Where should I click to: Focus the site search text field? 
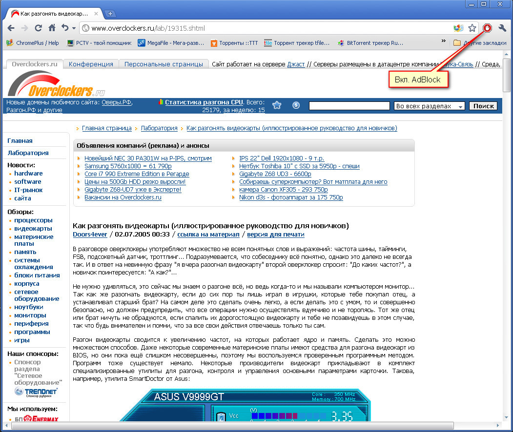(349, 106)
